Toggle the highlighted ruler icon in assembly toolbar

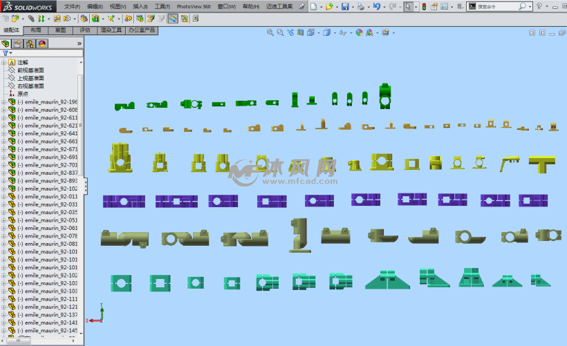(x=173, y=19)
